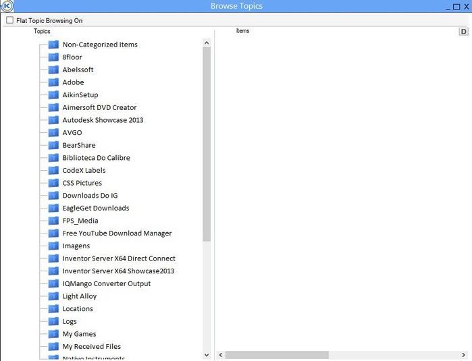
Task: Enable the Flat Topic Browsing On checkbox
Action: tap(10, 20)
